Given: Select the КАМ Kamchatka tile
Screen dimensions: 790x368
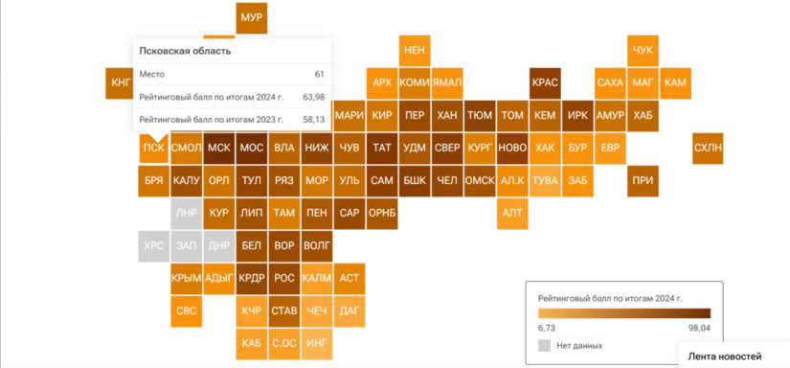Looking at the screenshot, I should pyautogui.click(x=676, y=83).
